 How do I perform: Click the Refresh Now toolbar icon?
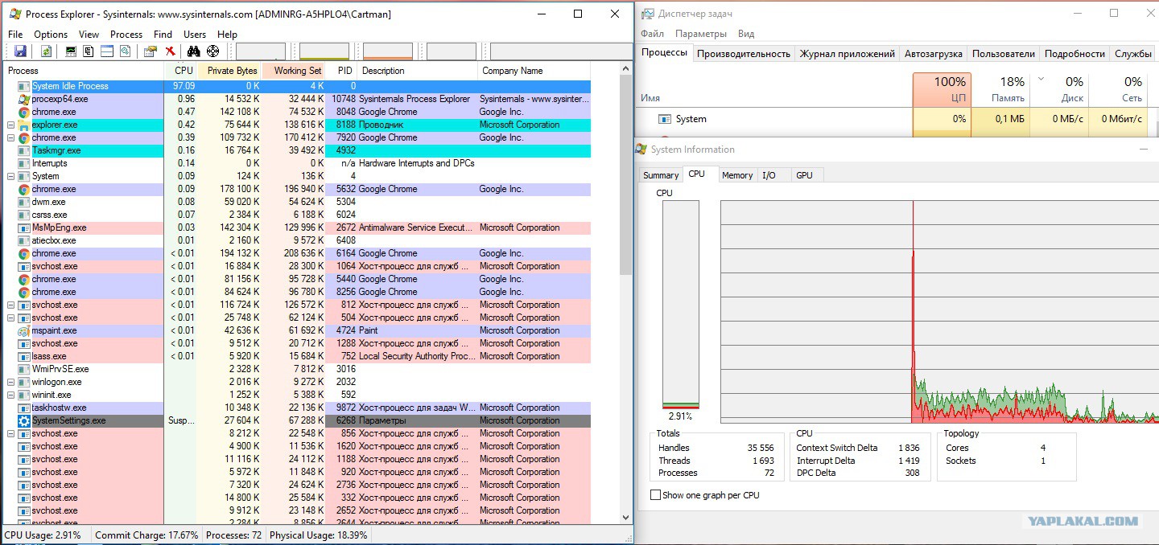(x=46, y=51)
